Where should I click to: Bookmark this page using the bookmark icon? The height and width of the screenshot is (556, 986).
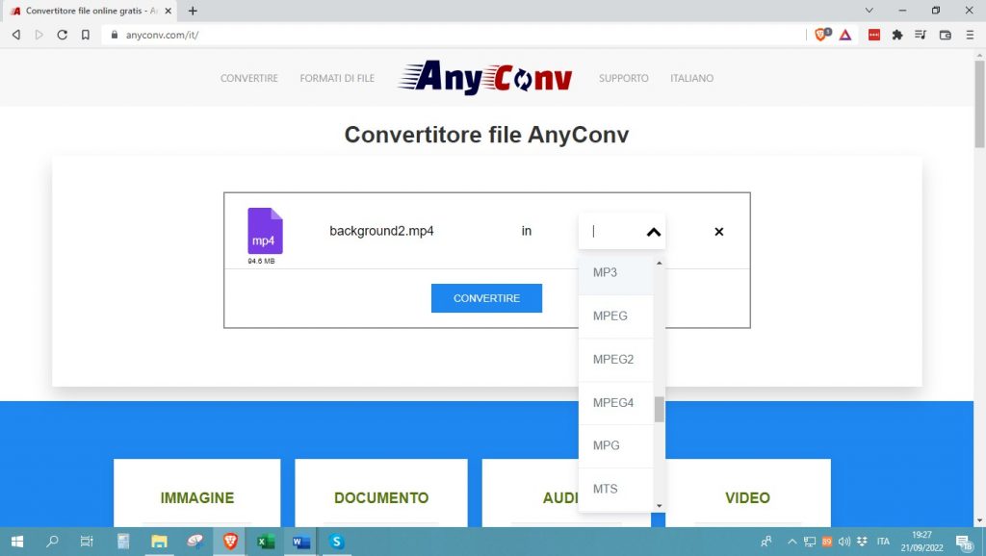(x=86, y=35)
